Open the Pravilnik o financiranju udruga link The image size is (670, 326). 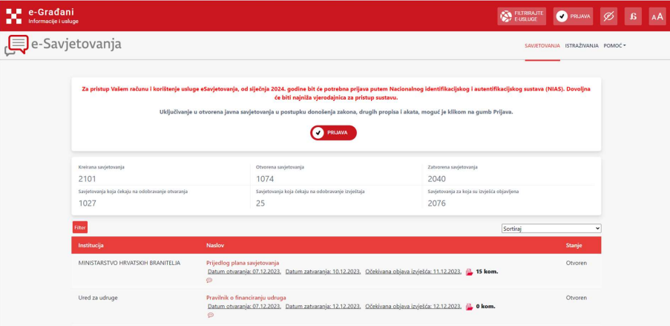coord(246,298)
